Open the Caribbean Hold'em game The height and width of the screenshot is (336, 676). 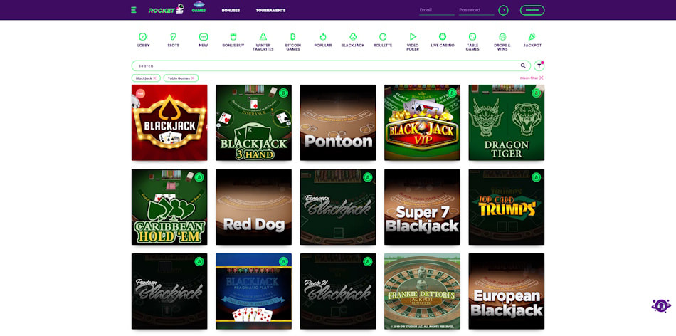[169, 207]
